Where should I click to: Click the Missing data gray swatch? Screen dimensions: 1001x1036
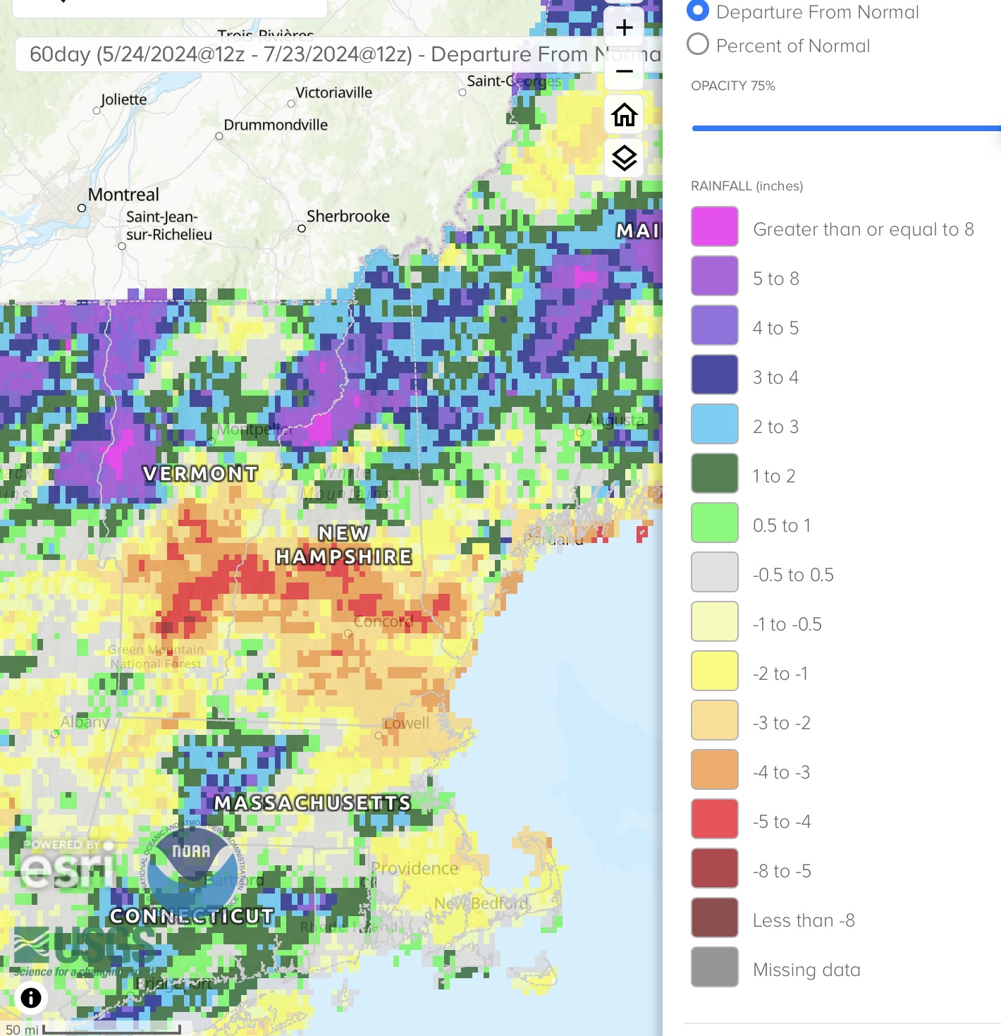click(715, 967)
